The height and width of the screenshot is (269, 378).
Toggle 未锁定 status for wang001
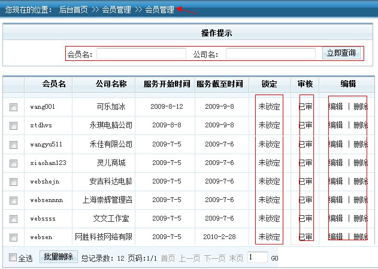(x=270, y=106)
